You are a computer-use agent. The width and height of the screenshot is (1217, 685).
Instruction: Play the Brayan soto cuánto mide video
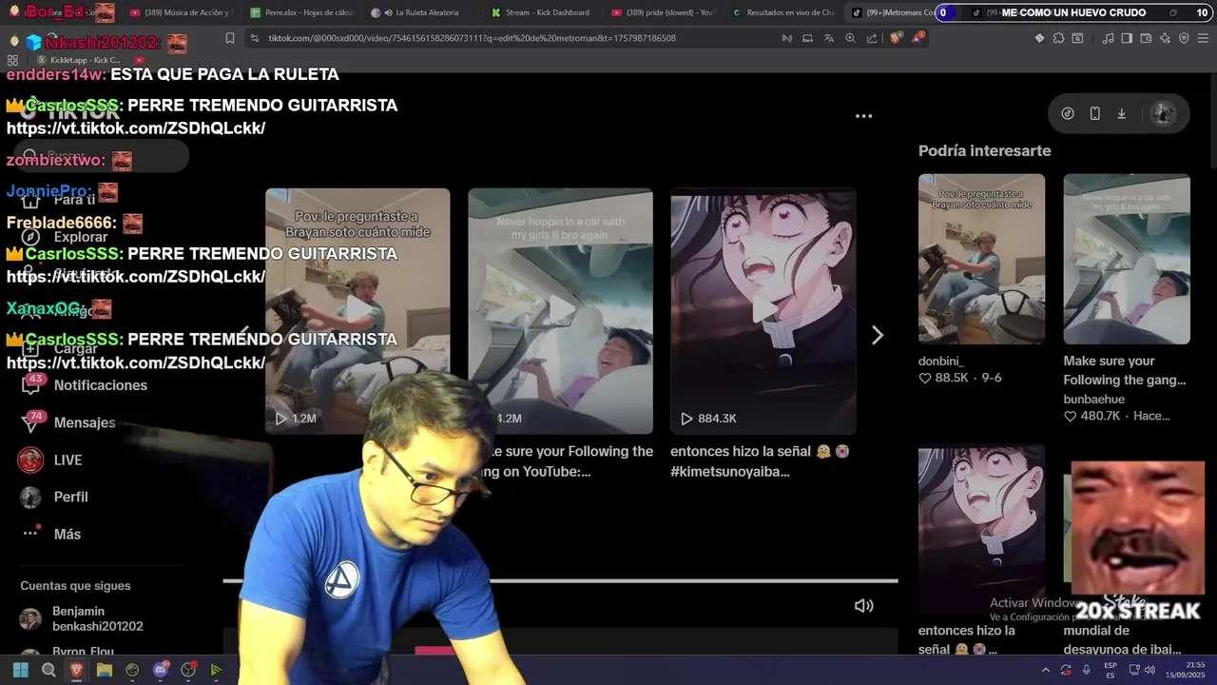tap(357, 310)
